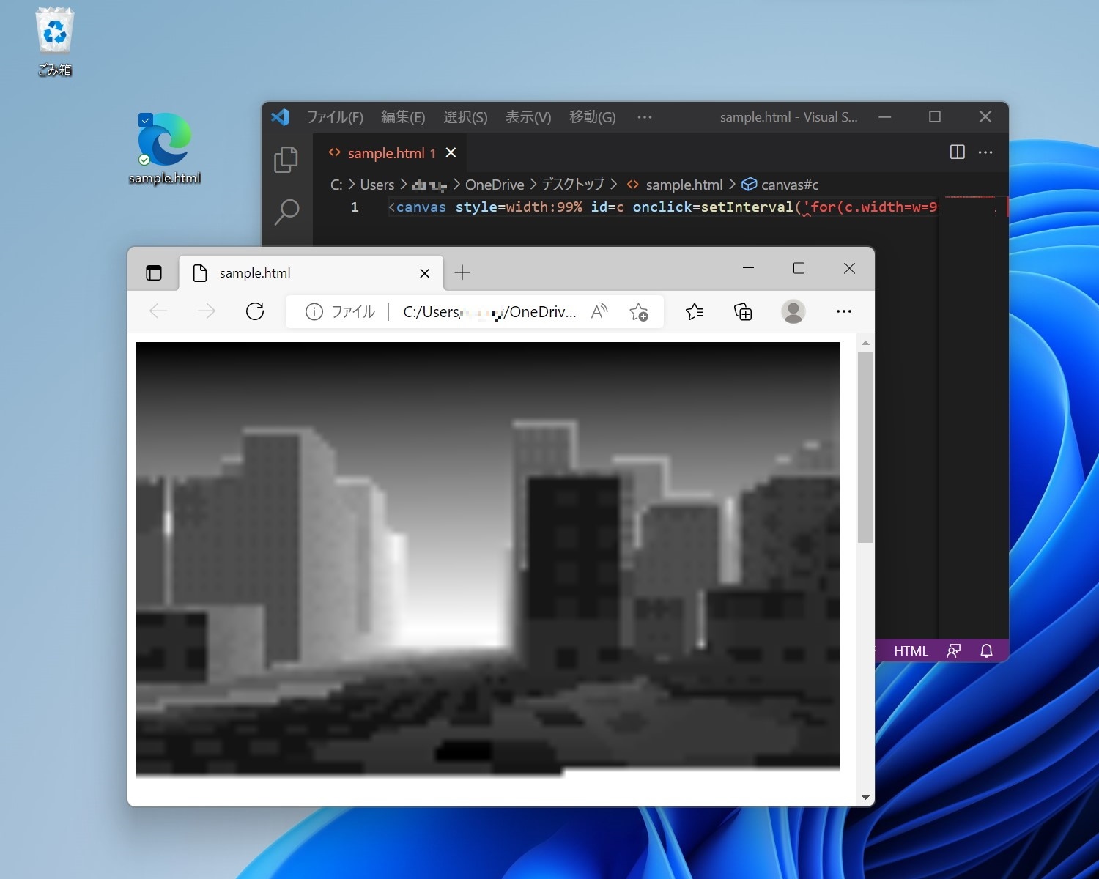The image size is (1099, 879).
Task: Split the editor in VS Code
Action: pyautogui.click(x=957, y=152)
